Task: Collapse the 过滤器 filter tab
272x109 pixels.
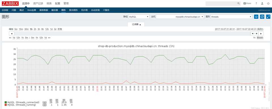Action: (136, 24)
